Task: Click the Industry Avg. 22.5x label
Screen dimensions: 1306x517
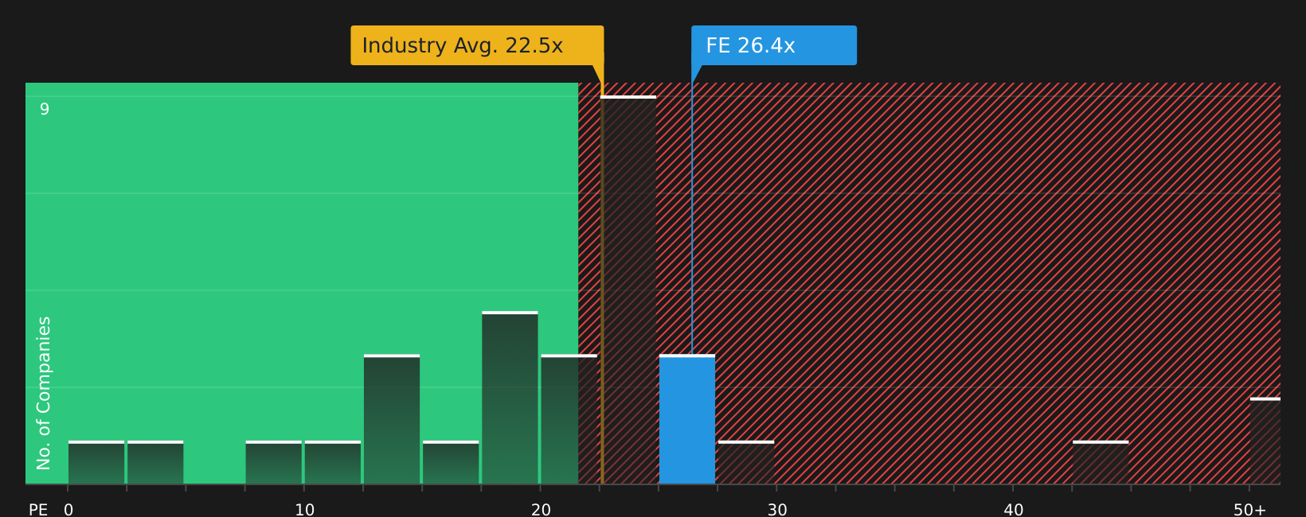Action: pyautogui.click(x=477, y=45)
